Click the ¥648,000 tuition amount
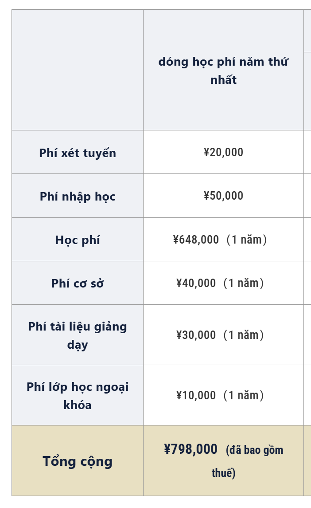This screenshot has height=508, width=311. point(196,240)
